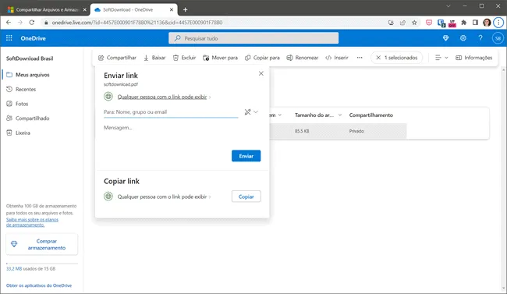Image resolution: width=507 pixels, height=294 pixels.
Task: Open the help question mark icon
Action: point(480,38)
